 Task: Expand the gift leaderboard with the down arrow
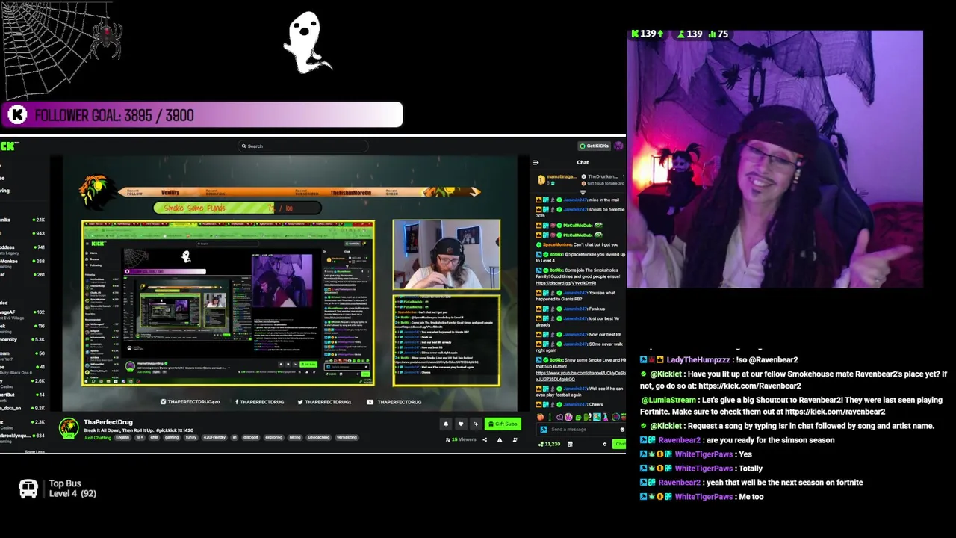pyautogui.click(x=583, y=192)
